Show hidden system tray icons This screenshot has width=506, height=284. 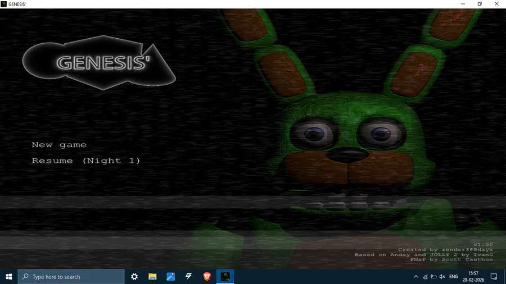tap(416, 277)
